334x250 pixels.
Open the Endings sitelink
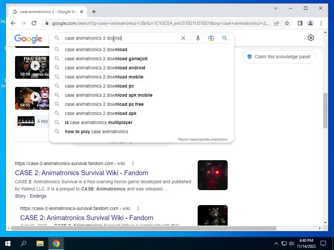pos(38,196)
